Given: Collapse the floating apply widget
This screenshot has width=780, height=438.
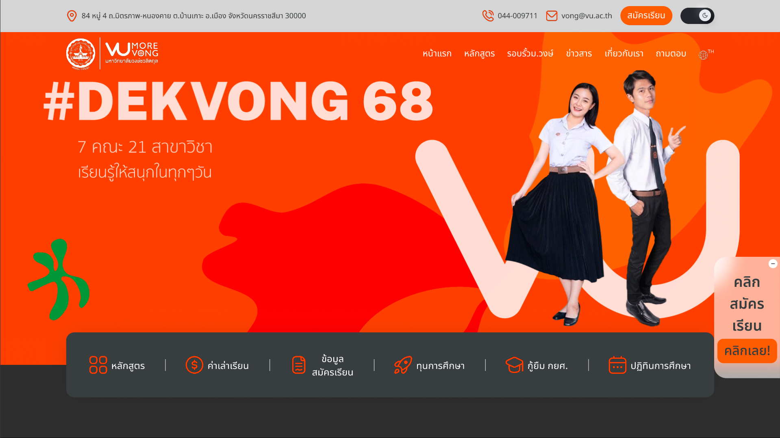Looking at the screenshot, I should coord(773,264).
